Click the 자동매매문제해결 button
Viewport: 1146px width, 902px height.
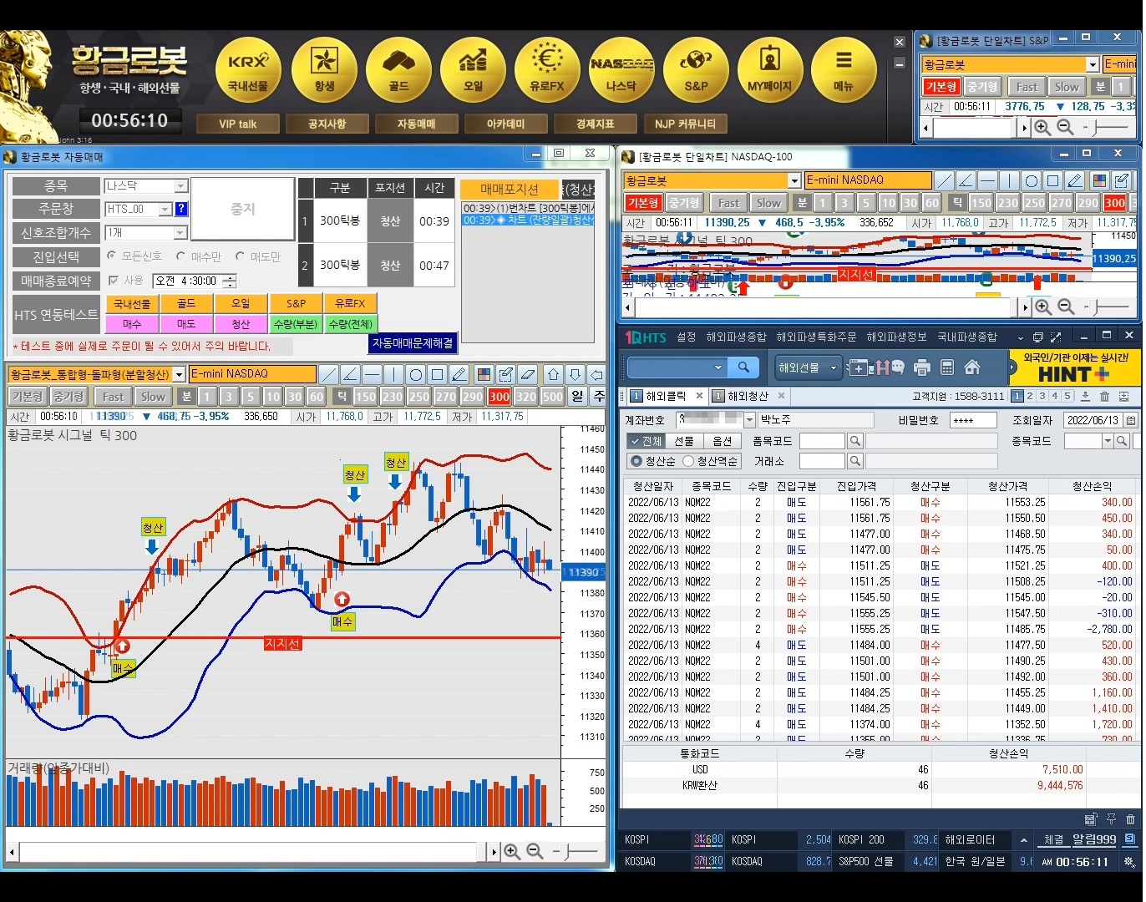413,342
